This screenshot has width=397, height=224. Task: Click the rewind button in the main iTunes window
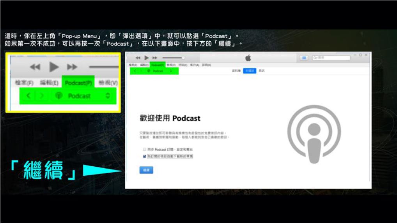click(138, 58)
